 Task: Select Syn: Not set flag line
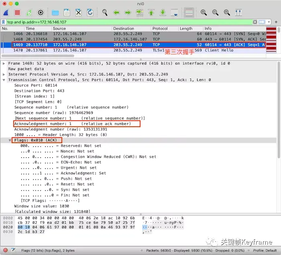pos(55,190)
